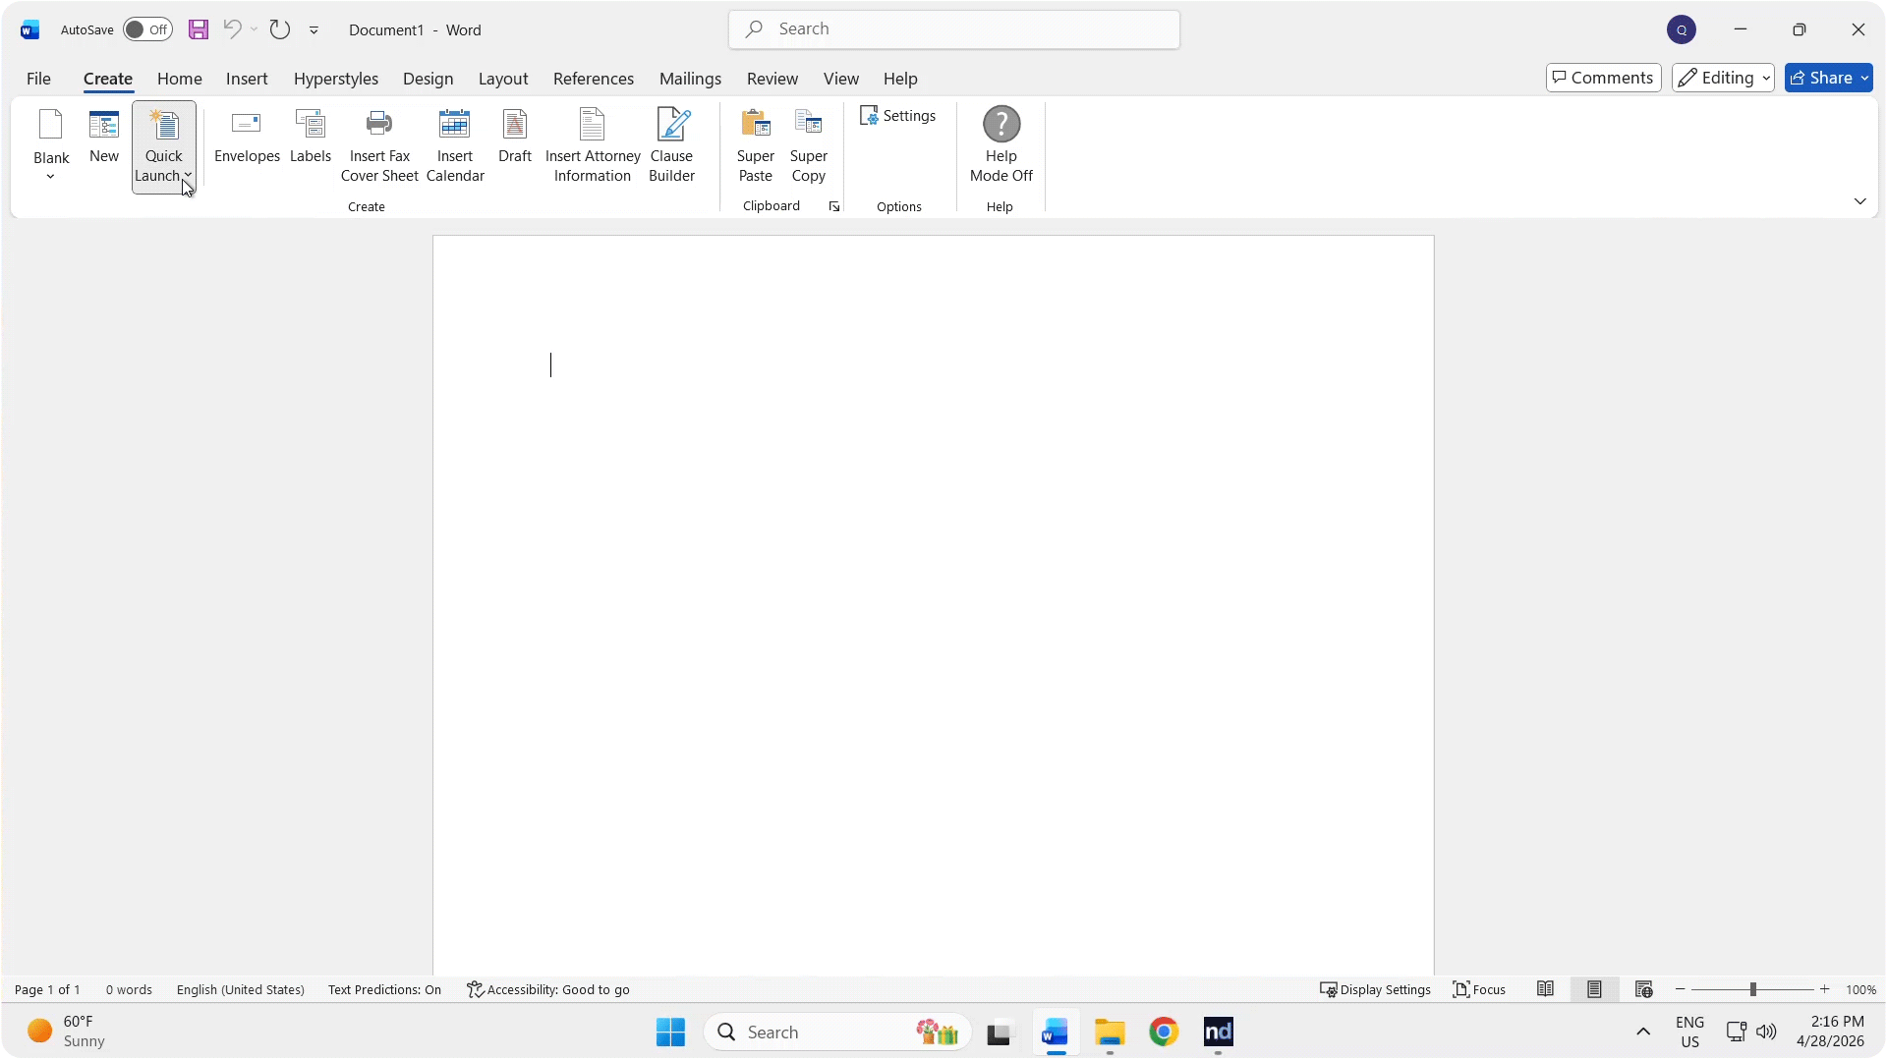Insert a Fax Cover Sheet
1887x1061 pixels.
point(379,146)
